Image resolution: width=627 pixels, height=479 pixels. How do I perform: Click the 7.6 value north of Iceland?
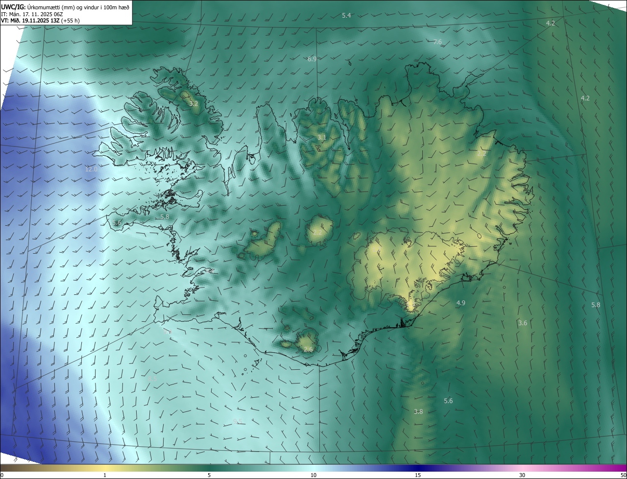pyautogui.click(x=437, y=42)
